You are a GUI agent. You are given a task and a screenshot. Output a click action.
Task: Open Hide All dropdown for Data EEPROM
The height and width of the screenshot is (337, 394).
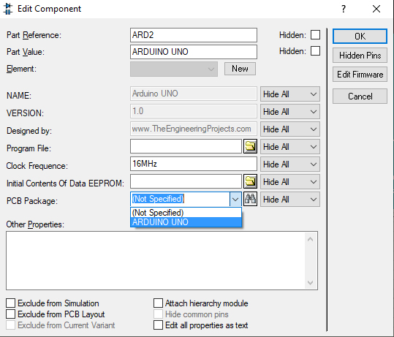290,182
